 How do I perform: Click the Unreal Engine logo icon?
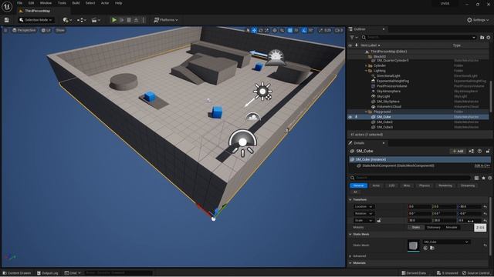tap(7, 6)
